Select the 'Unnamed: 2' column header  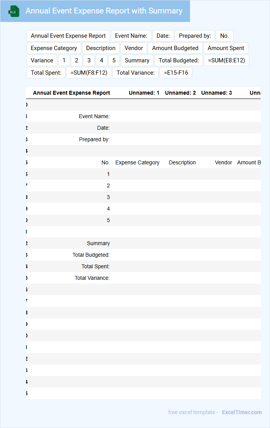click(x=180, y=93)
